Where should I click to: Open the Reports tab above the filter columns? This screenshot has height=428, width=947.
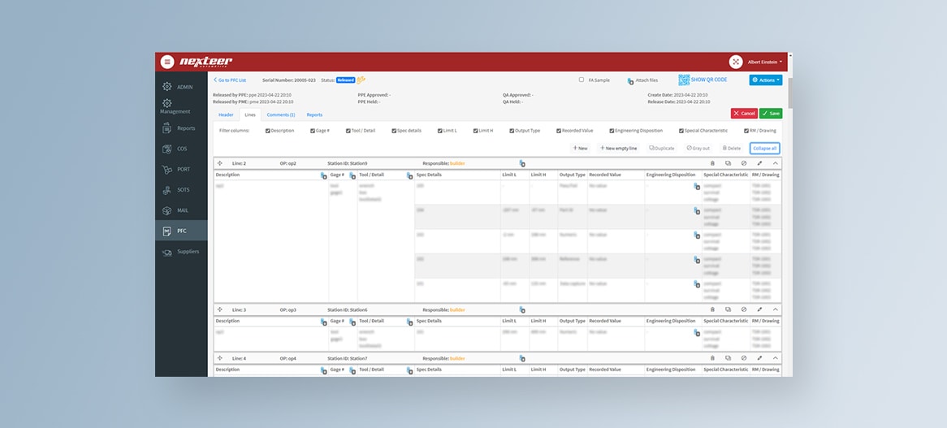point(314,115)
